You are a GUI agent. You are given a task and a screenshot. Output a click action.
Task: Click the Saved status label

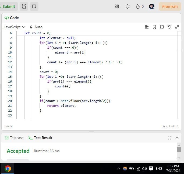tap(9, 126)
